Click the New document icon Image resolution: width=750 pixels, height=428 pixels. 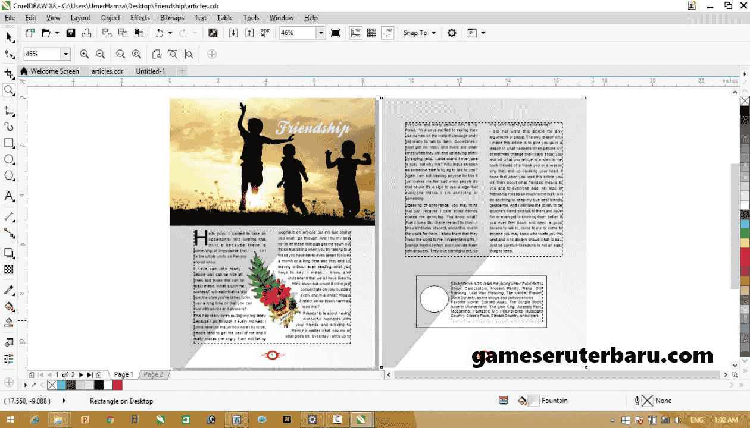pos(30,33)
